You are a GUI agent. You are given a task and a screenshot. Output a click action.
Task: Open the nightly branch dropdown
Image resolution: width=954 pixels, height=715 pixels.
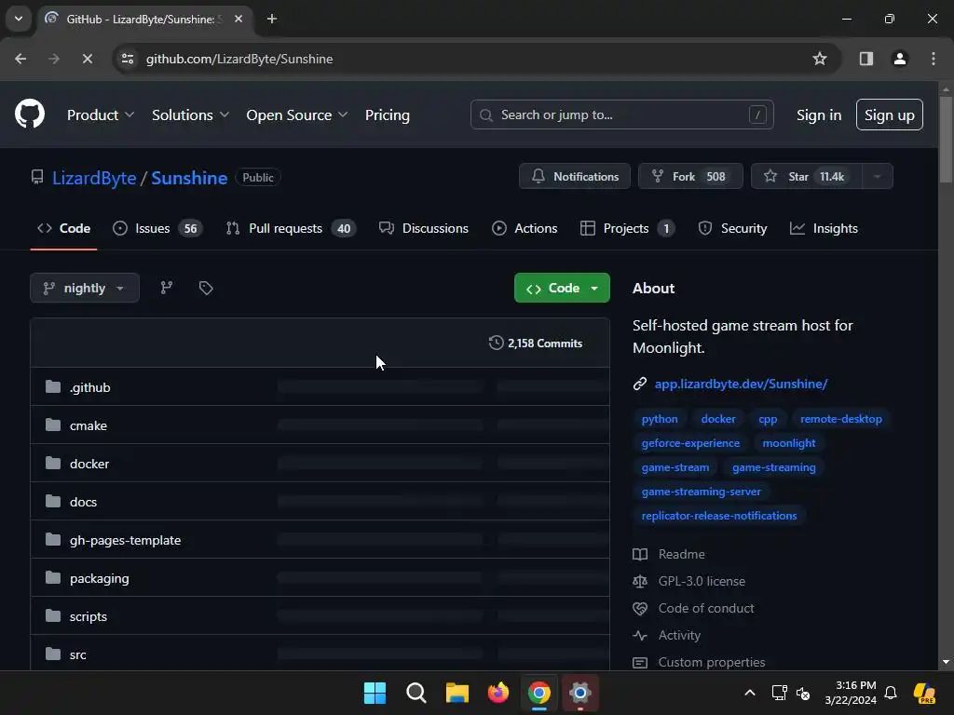coord(85,288)
